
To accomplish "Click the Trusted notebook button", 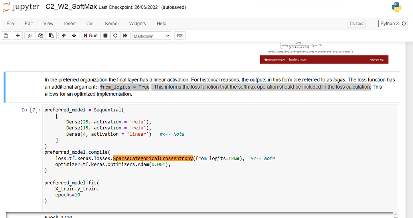I will coord(356,24).
